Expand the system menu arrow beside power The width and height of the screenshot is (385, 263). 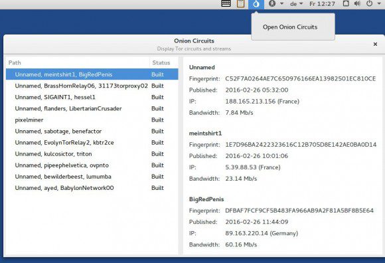click(x=379, y=4)
